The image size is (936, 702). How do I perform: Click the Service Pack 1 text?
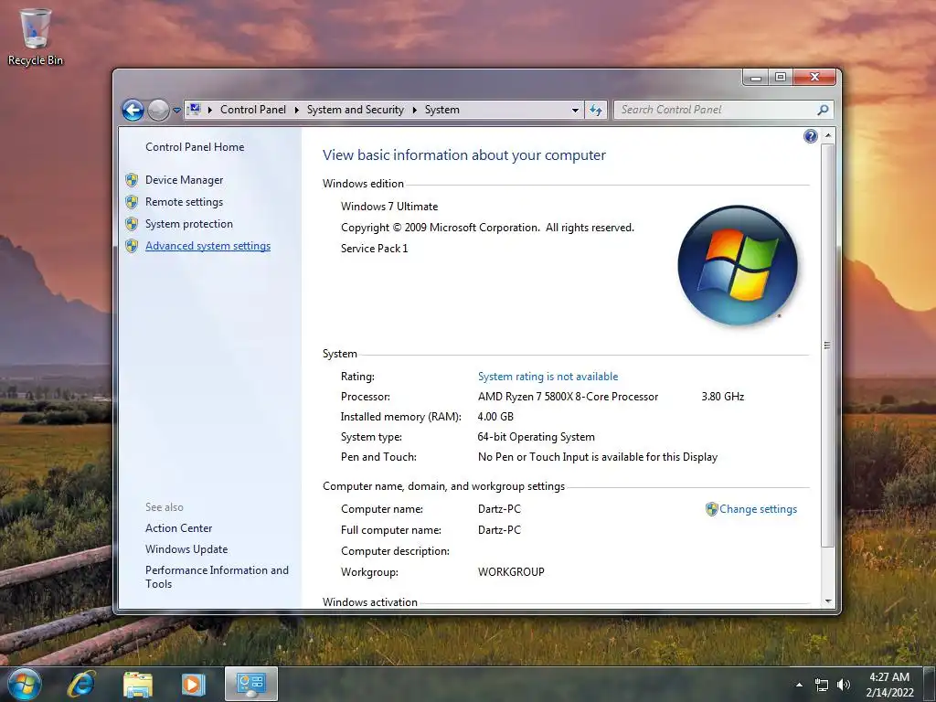tap(374, 249)
